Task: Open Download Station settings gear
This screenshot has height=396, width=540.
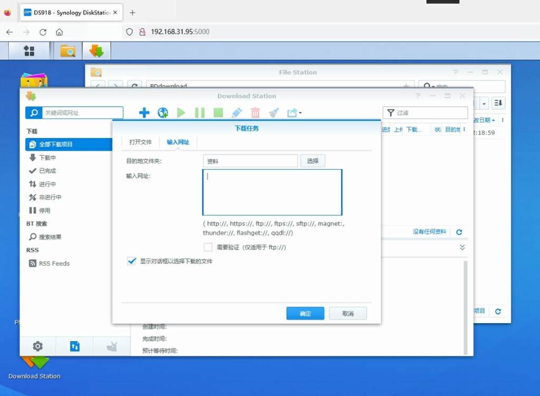Action: point(37,346)
